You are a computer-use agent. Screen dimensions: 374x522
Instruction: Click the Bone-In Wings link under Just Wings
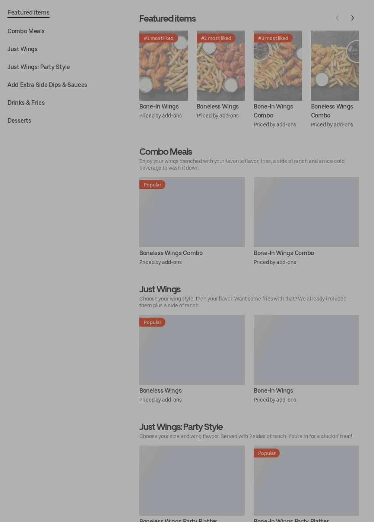[273, 390]
